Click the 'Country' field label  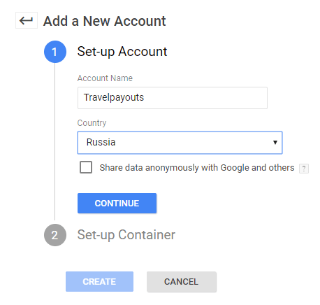tap(92, 123)
